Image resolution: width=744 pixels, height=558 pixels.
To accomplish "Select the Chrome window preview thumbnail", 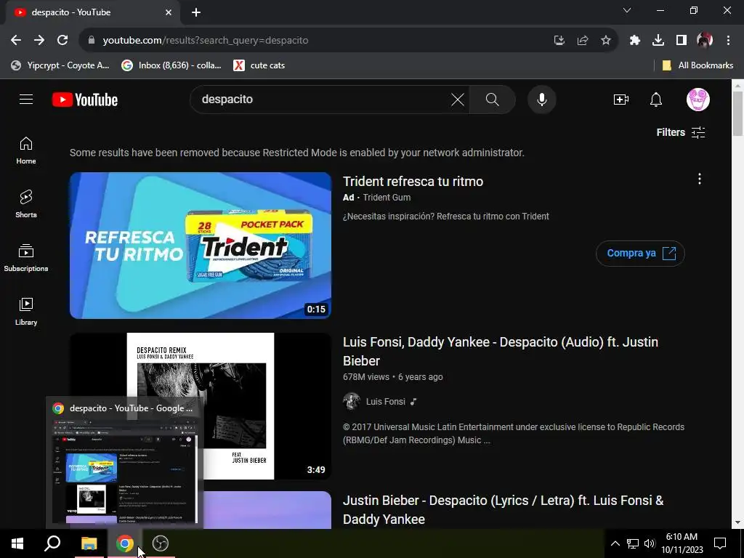I will point(125,471).
